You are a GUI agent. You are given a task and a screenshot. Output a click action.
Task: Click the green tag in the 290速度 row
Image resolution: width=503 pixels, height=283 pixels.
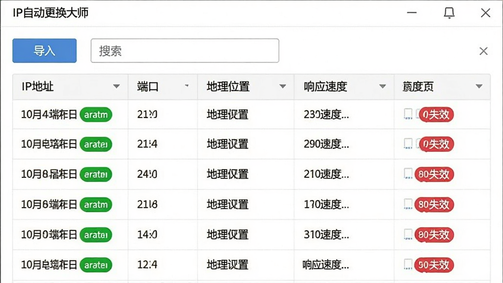(96, 144)
